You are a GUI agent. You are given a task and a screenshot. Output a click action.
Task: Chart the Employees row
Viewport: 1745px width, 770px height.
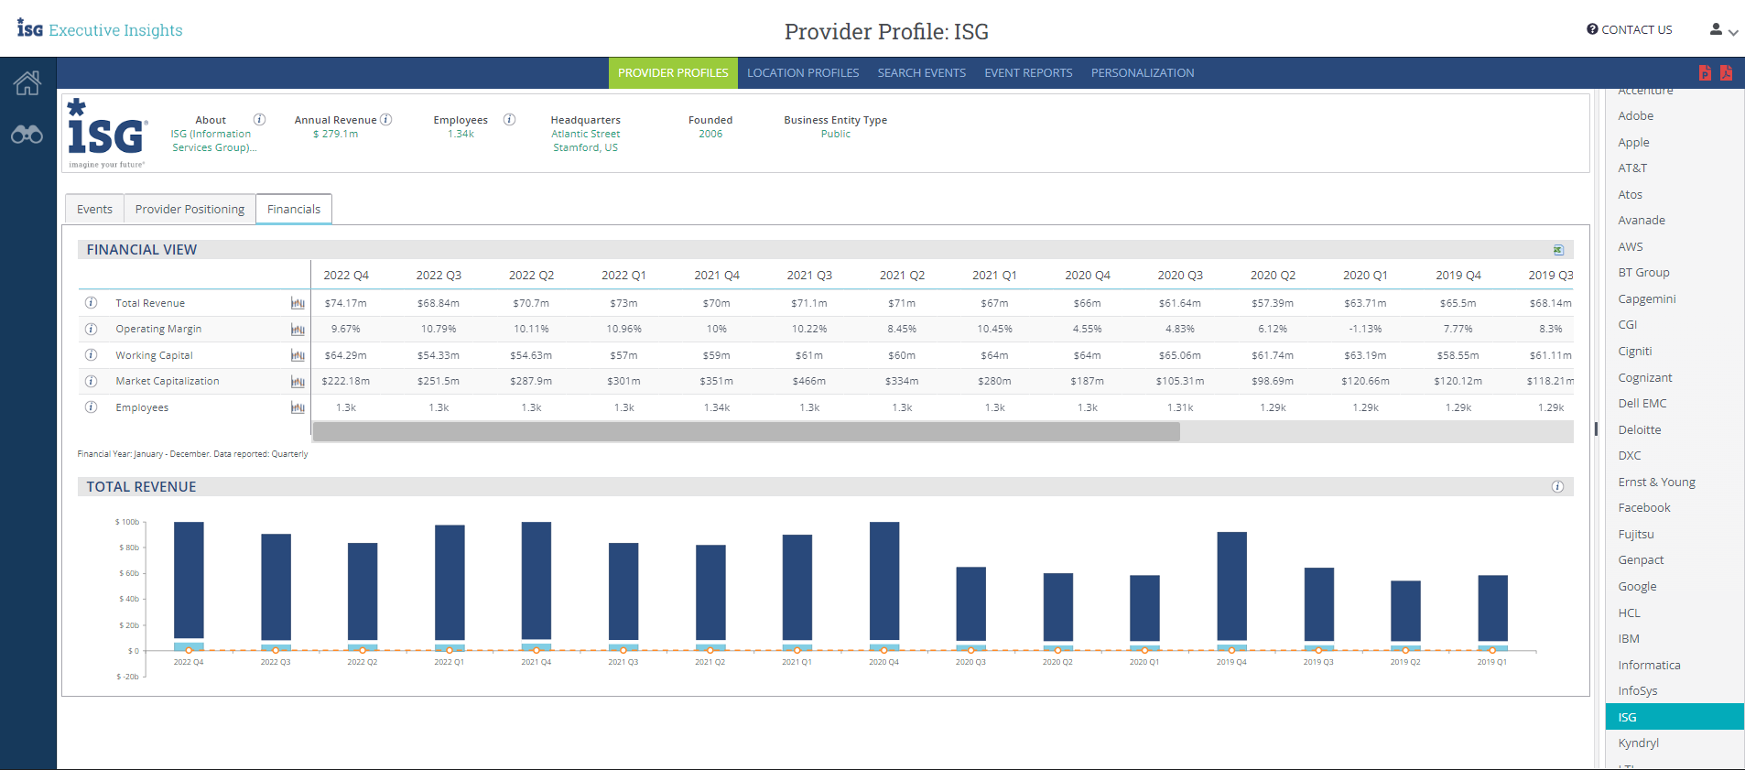(x=298, y=407)
